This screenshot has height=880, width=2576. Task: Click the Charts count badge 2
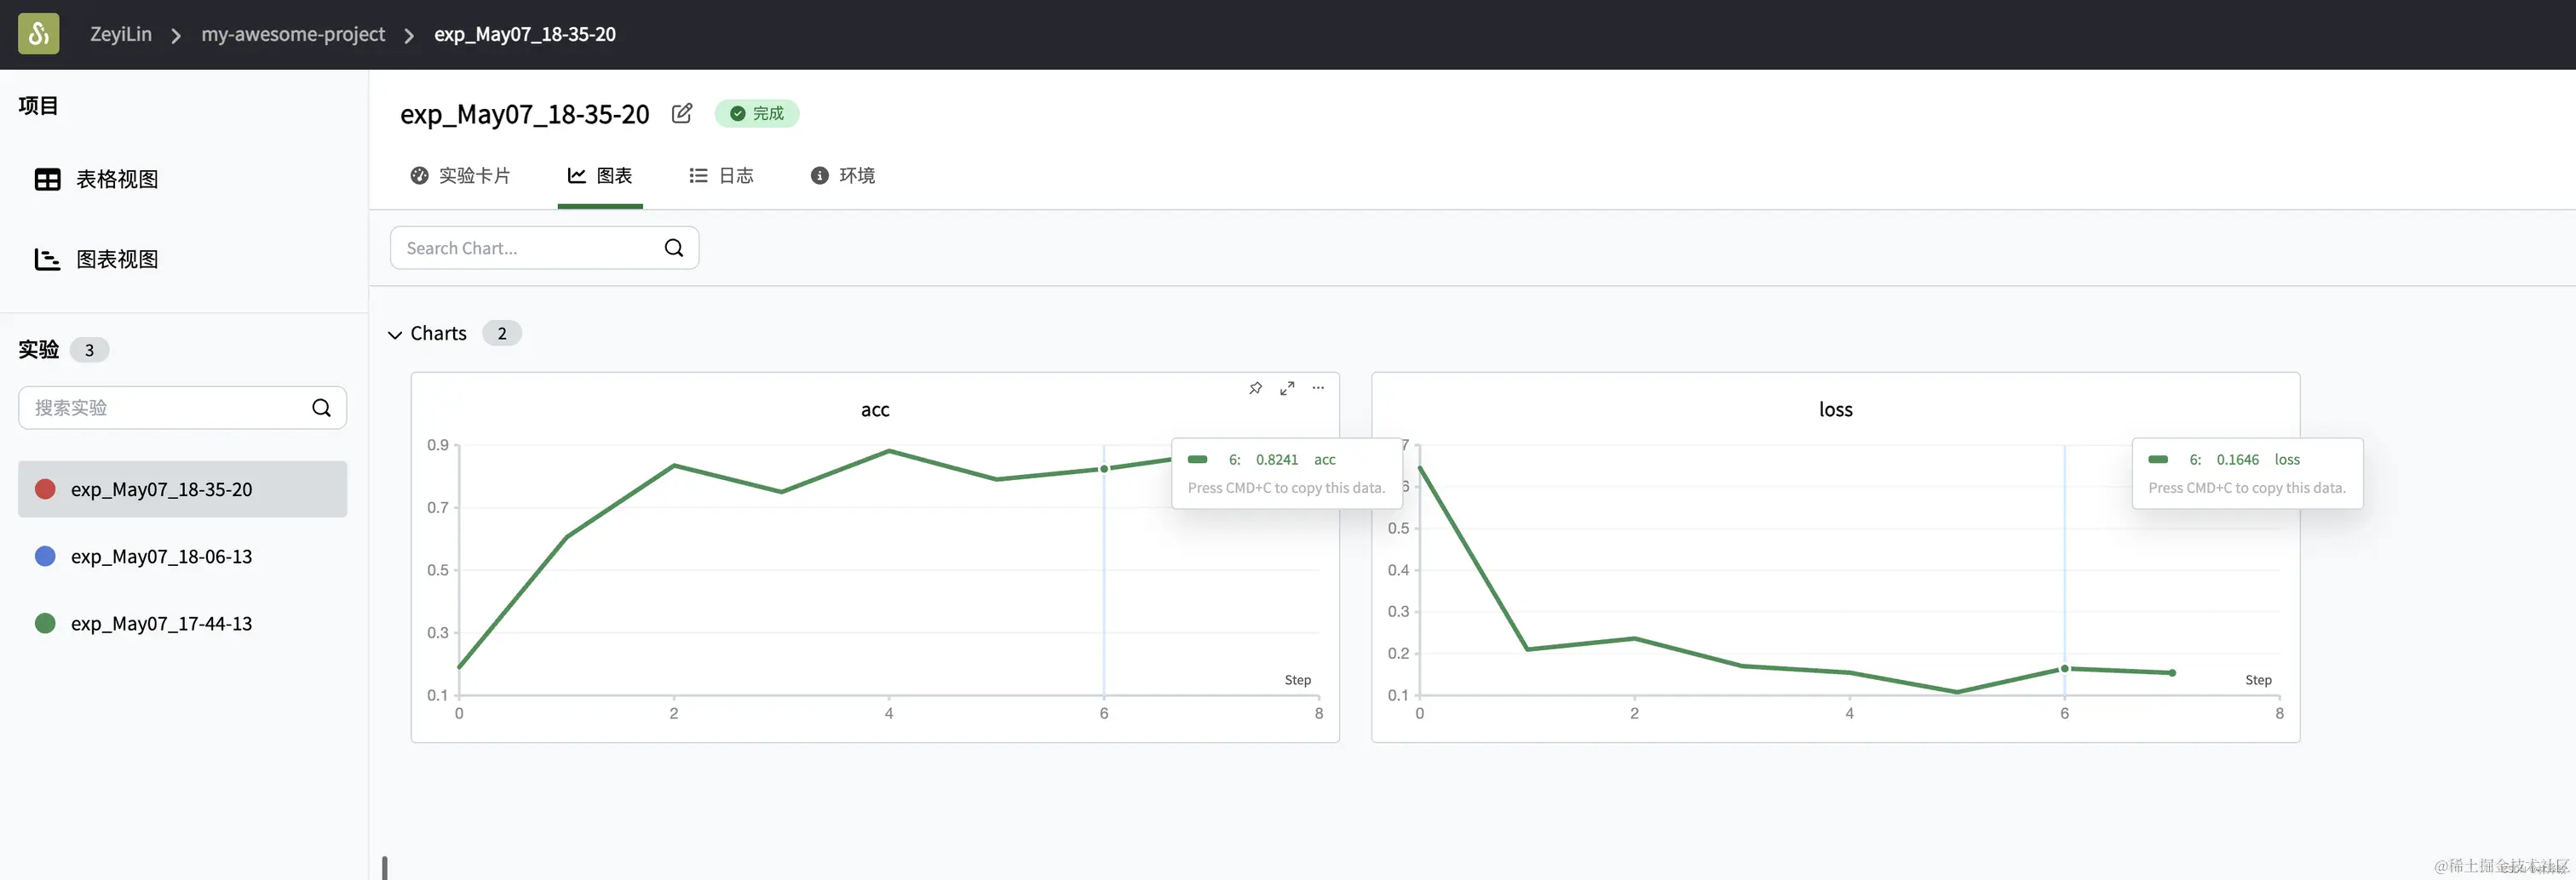click(502, 334)
